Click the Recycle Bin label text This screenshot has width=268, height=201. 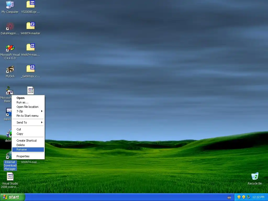tap(255, 183)
